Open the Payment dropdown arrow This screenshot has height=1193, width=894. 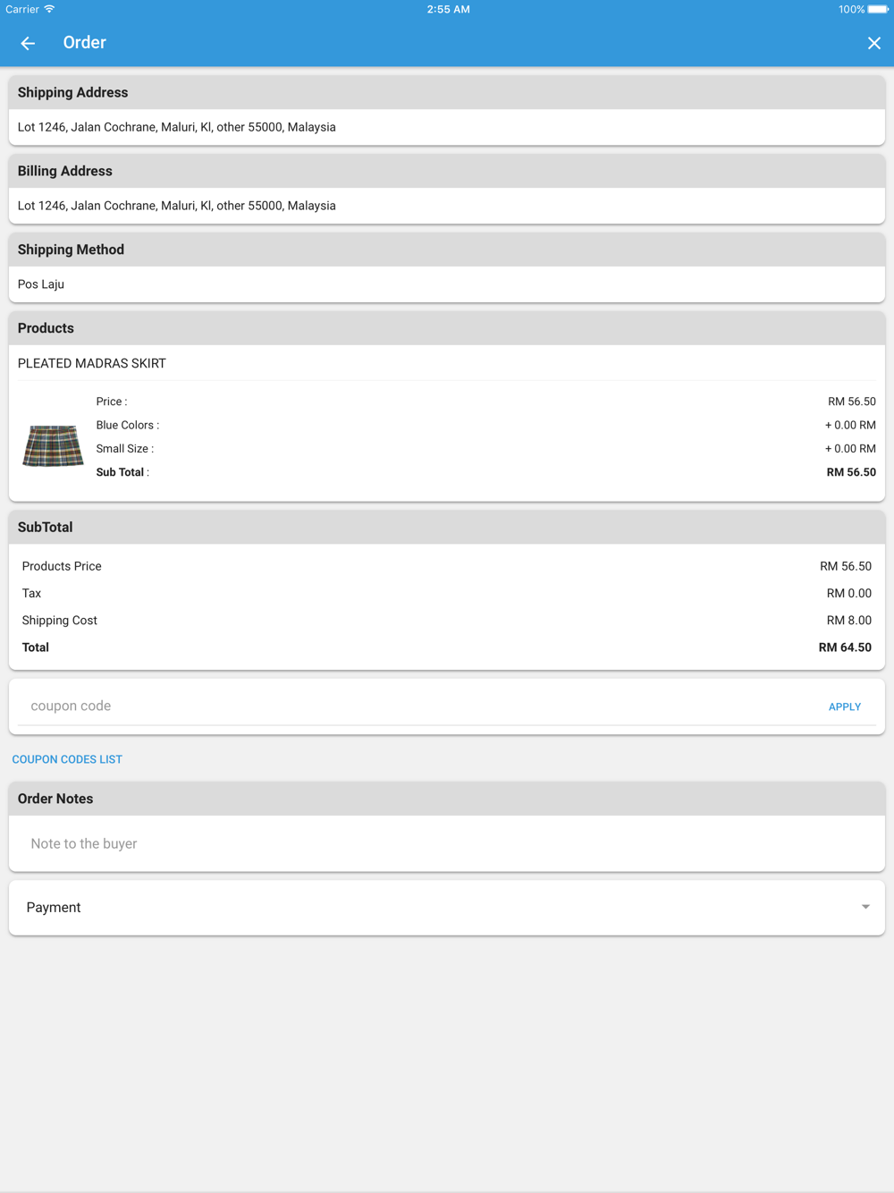click(864, 907)
